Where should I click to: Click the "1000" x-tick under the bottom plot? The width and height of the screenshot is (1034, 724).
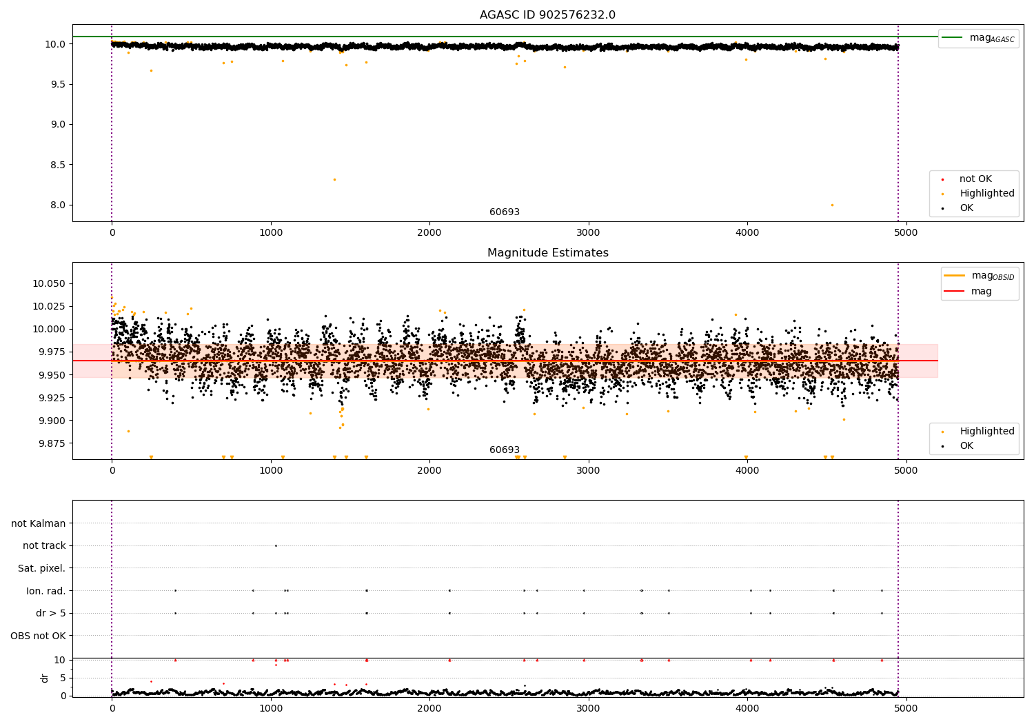[x=271, y=709]
